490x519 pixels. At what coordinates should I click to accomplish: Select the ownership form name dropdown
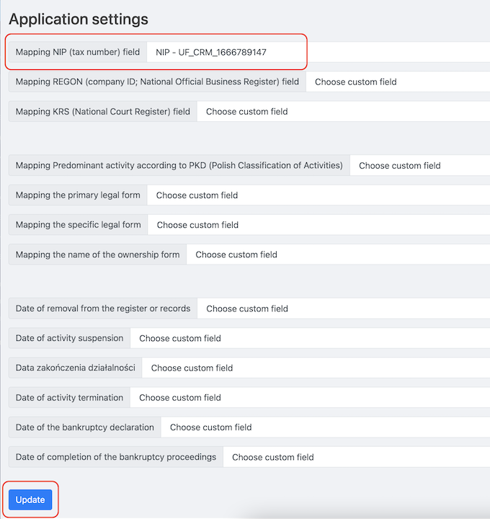pyautogui.click(x=337, y=254)
